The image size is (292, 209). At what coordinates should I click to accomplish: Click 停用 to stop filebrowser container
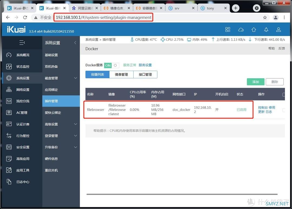(272, 107)
